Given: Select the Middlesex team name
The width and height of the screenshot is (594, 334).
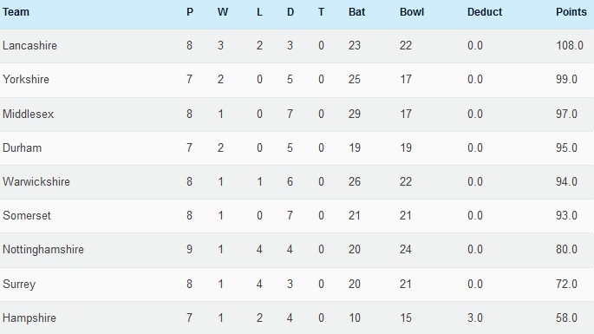Looking at the screenshot, I should coord(28,115).
